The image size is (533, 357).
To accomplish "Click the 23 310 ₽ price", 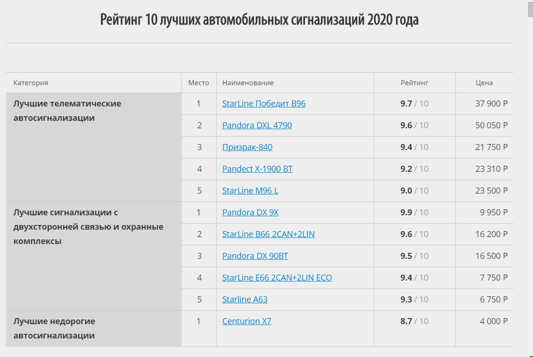I will pos(491,169).
